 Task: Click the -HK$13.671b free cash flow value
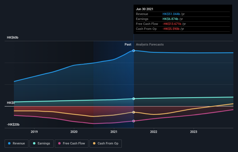172,24
